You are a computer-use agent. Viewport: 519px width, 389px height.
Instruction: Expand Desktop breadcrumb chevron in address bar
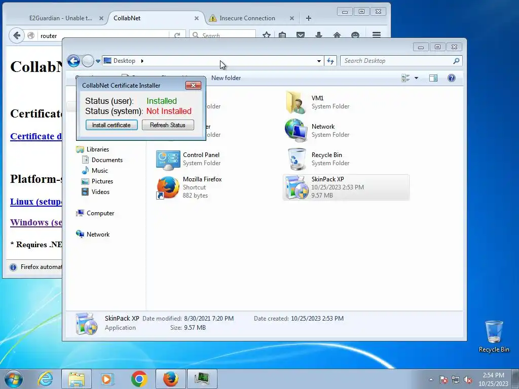(142, 61)
